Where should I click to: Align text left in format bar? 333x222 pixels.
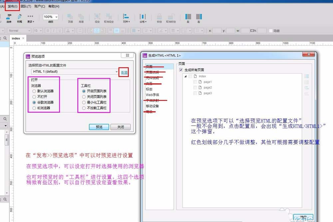coord(91,31)
